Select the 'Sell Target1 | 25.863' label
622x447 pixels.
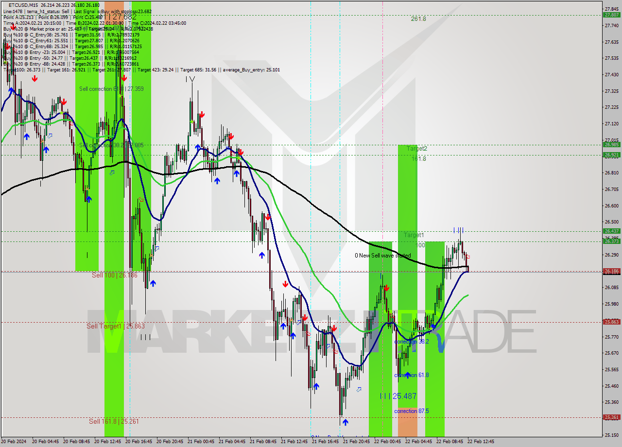point(116,326)
